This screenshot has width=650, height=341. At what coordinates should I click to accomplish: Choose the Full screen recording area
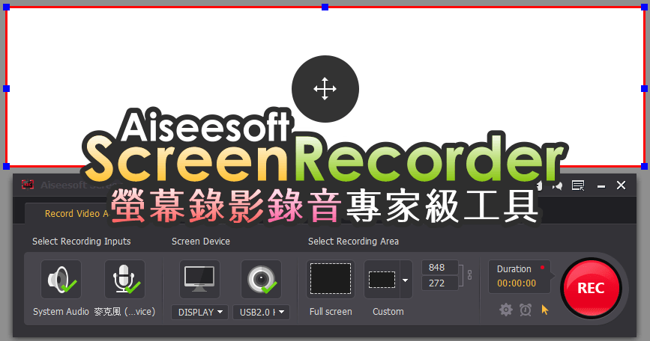pos(331,280)
